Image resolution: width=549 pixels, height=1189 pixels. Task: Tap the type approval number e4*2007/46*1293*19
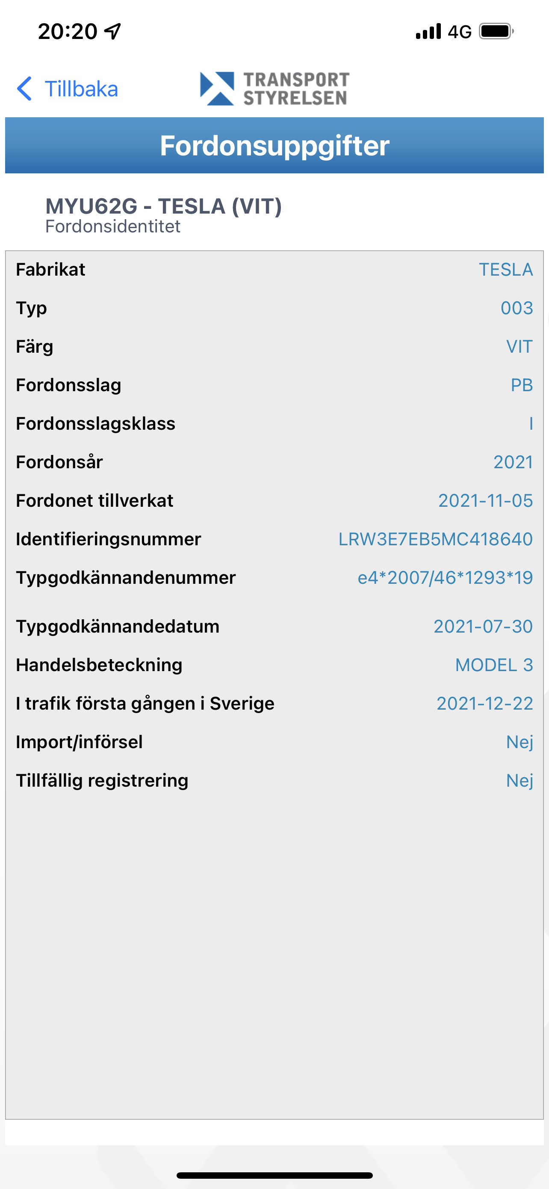[x=445, y=577]
